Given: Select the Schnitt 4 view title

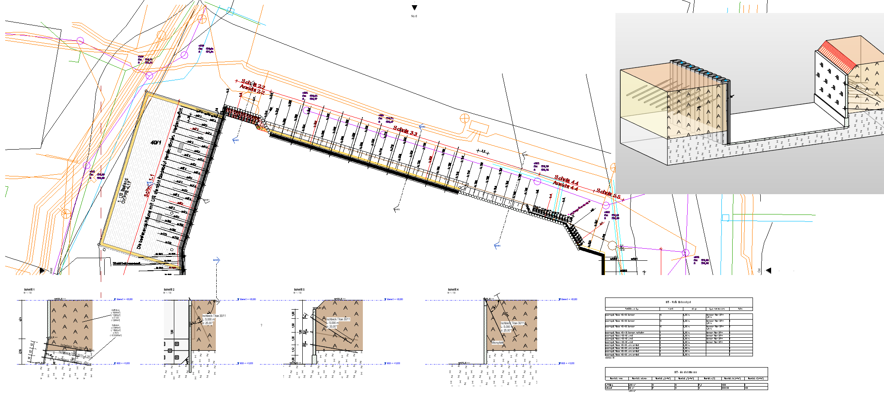Looking at the screenshot, I should pyautogui.click(x=453, y=290).
